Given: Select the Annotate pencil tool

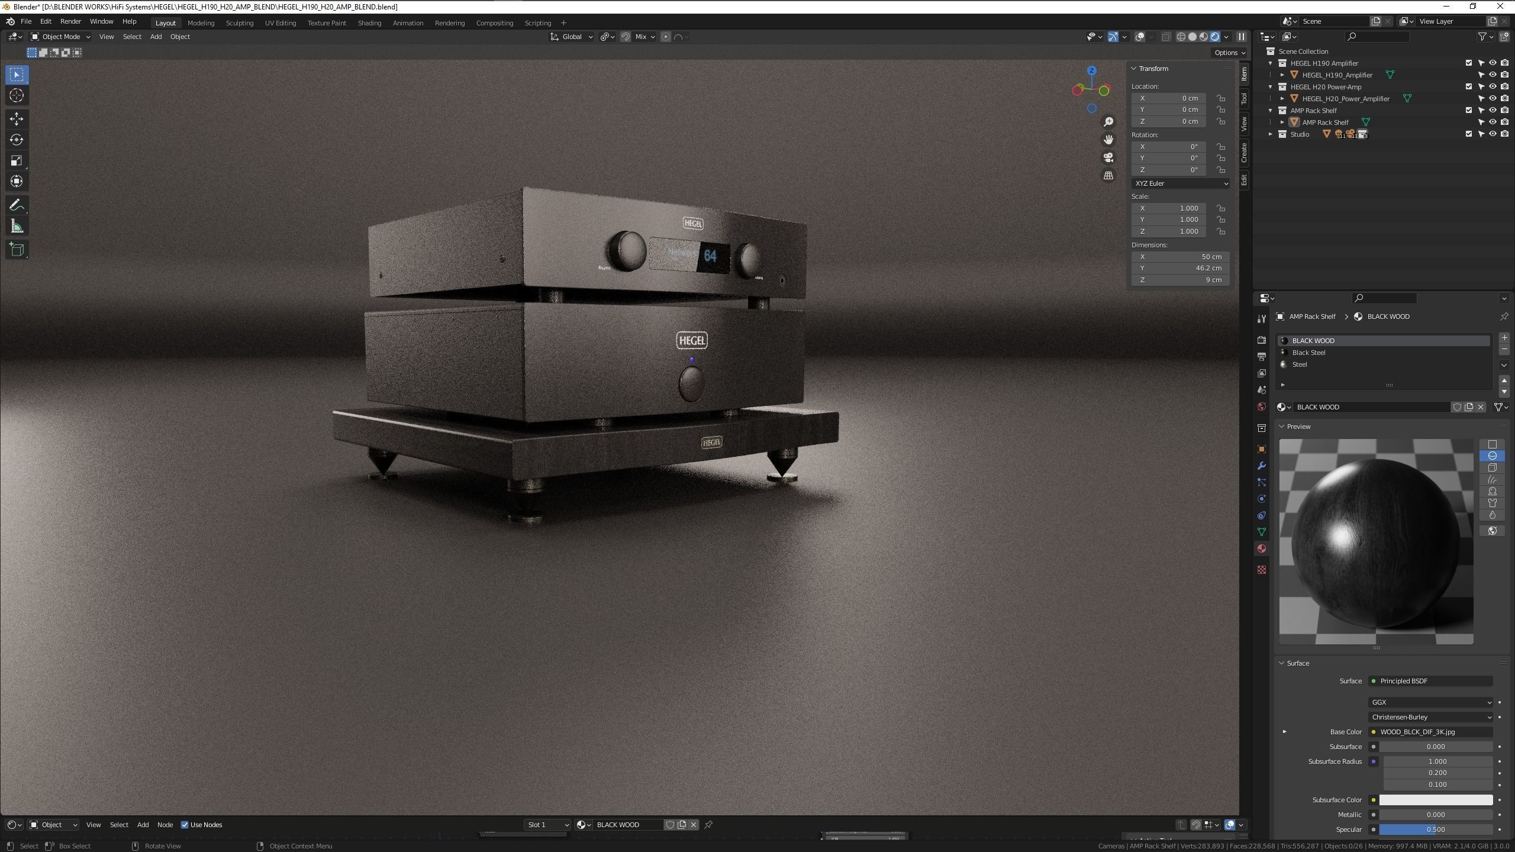Looking at the screenshot, I should [16, 205].
